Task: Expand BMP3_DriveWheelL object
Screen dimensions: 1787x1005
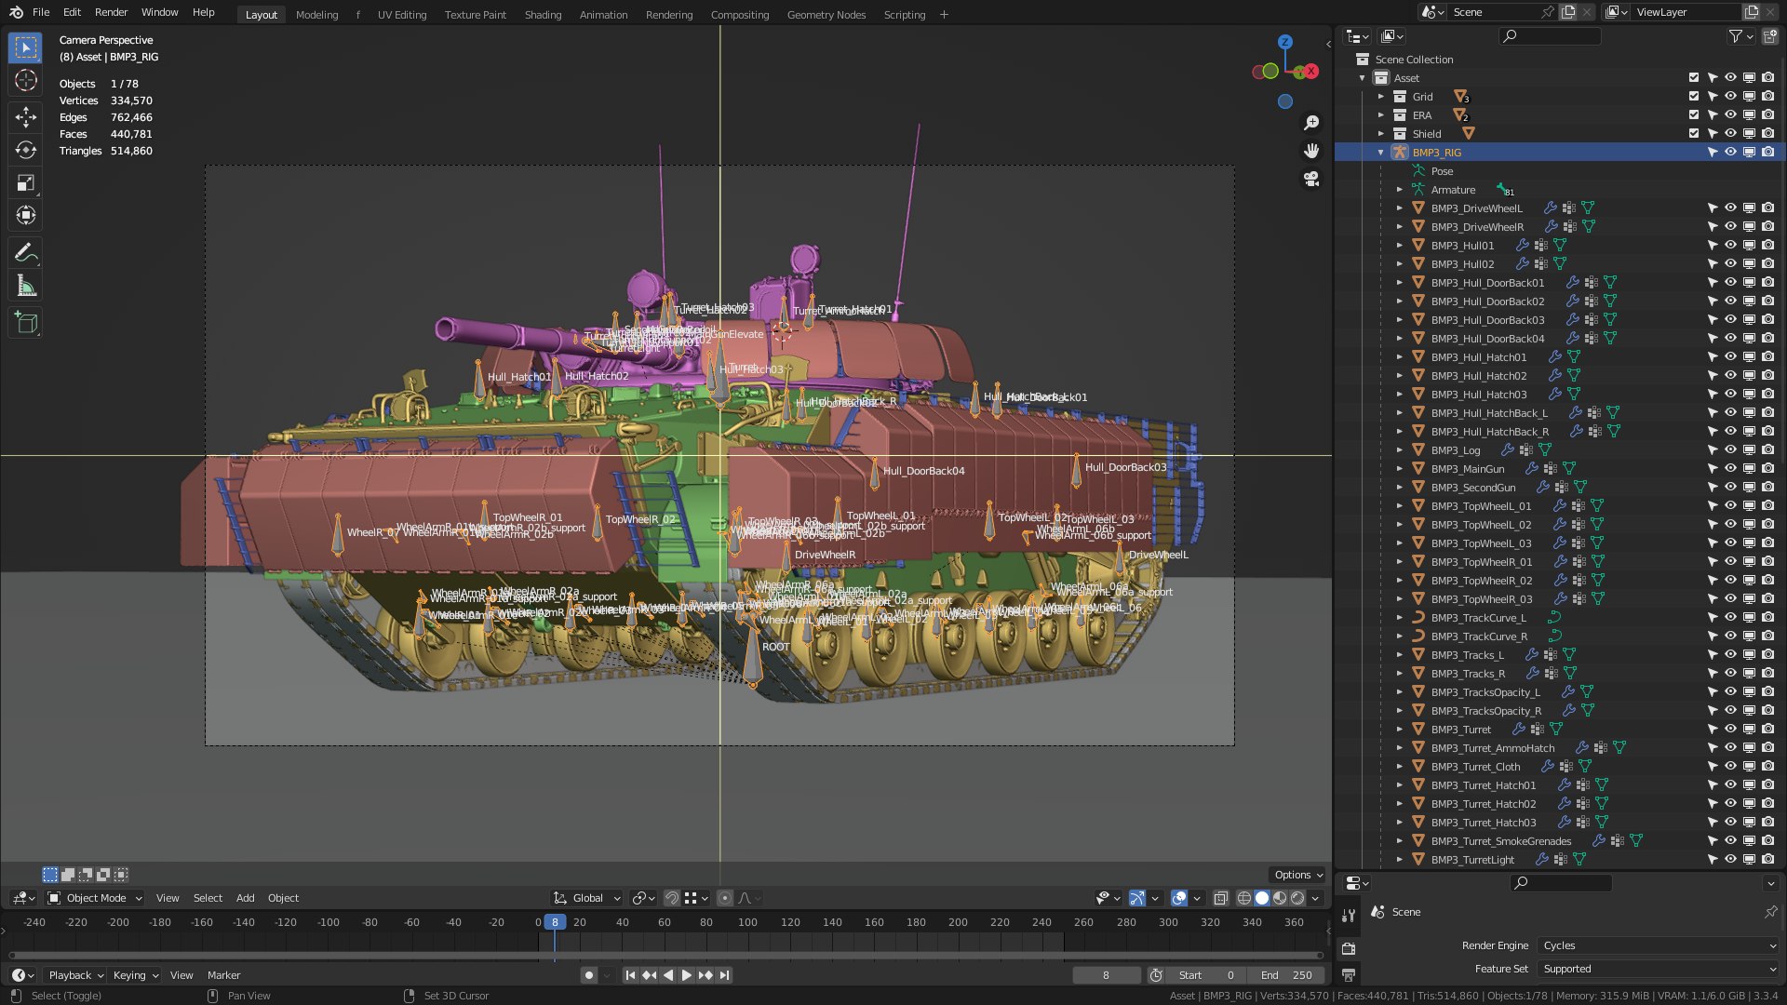Action: tap(1400, 208)
